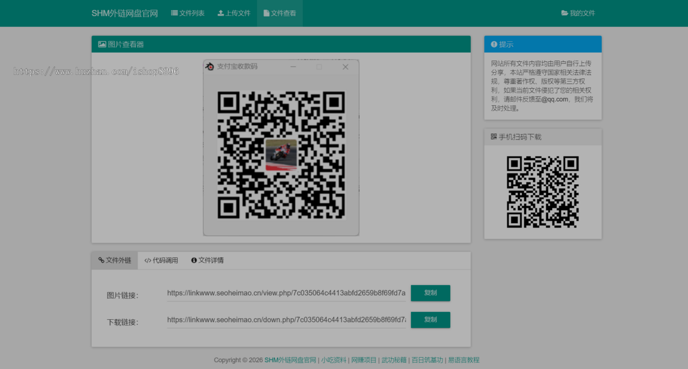Open the 网赚项目 footer link

coord(364,360)
